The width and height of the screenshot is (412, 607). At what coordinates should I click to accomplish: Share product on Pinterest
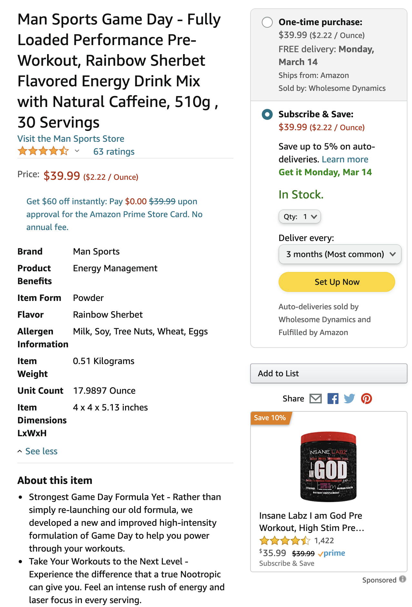(x=366, y=399)
